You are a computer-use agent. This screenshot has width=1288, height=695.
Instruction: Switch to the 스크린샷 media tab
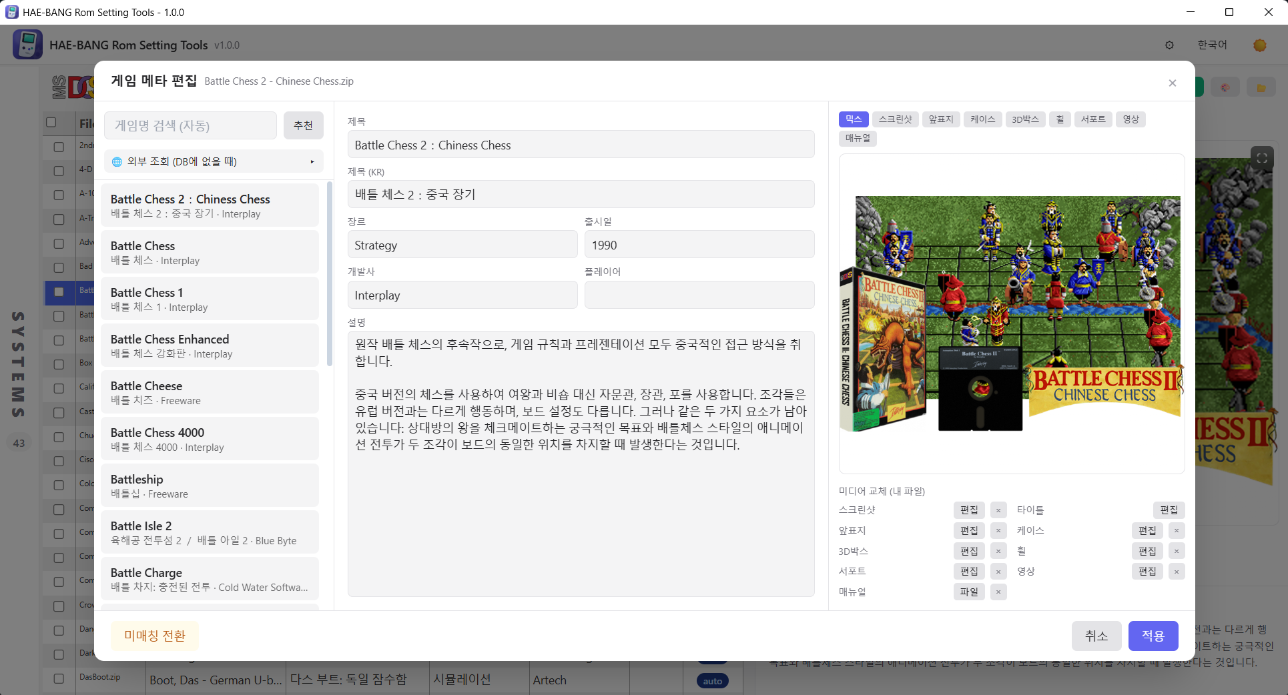pyautogui.click(x=895, y=119)
